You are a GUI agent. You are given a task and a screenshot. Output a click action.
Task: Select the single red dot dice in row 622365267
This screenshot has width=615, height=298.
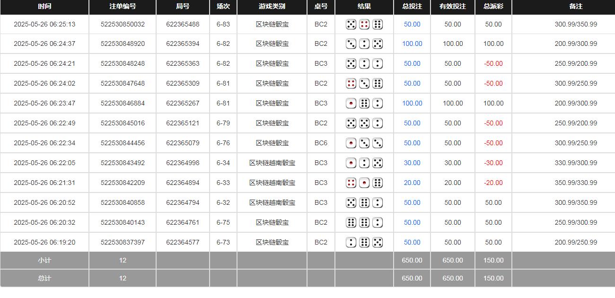click(351, 103)
